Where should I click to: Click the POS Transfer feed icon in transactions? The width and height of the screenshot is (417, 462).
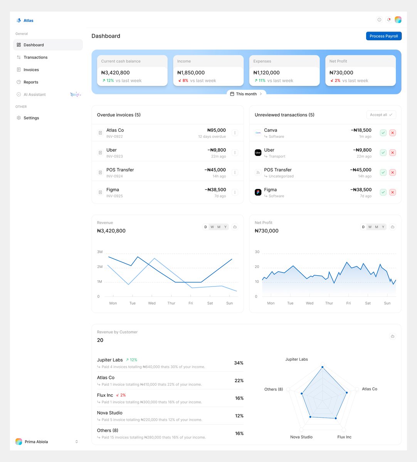coord(258,172)
